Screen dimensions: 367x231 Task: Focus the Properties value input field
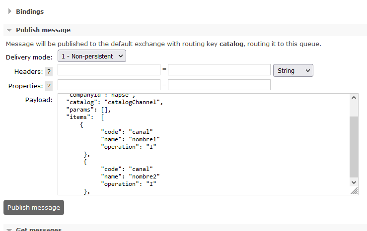tap(219, 85)
